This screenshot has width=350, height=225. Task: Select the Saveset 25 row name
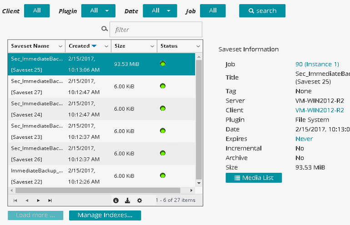pos(37,64)
